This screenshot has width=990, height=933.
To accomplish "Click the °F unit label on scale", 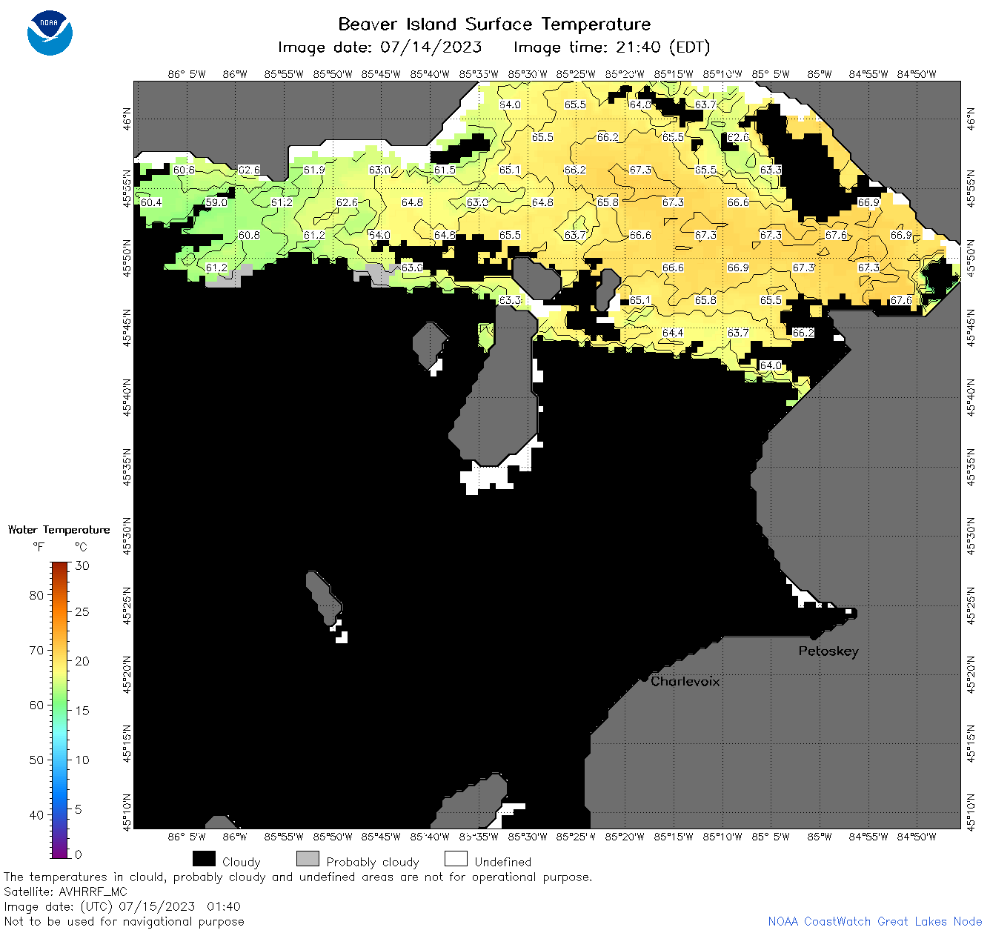I will pos(39,547).
